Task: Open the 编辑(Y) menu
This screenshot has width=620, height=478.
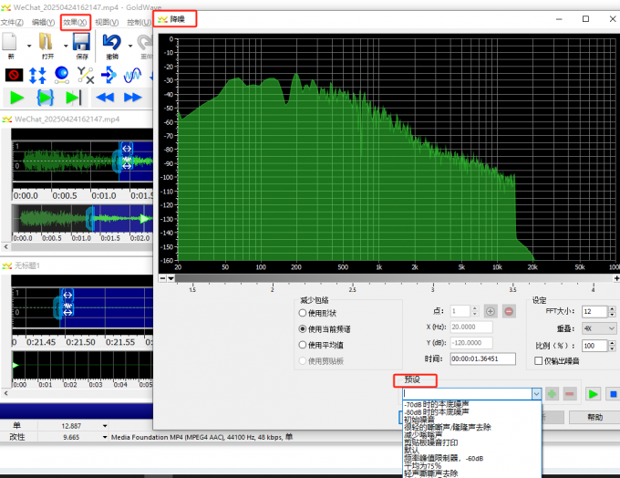Action: (x=43, y=23)
